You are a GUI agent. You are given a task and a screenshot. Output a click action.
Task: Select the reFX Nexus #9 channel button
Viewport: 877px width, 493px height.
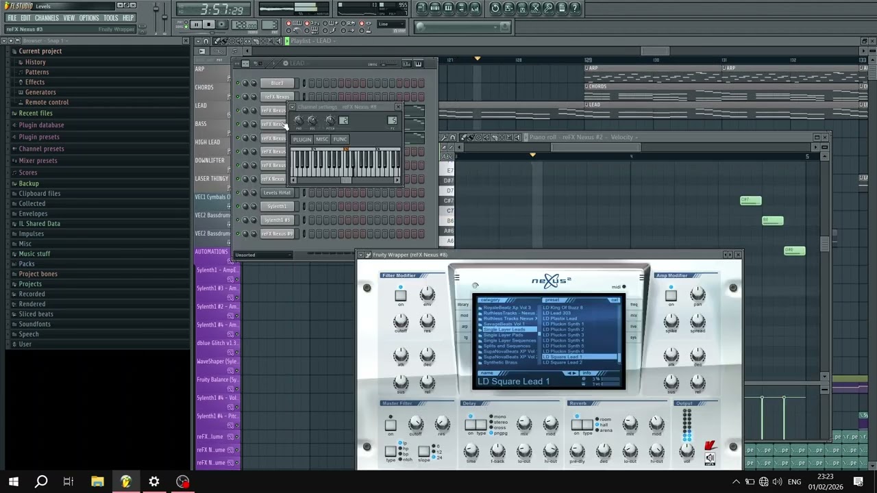click(277, 233)
